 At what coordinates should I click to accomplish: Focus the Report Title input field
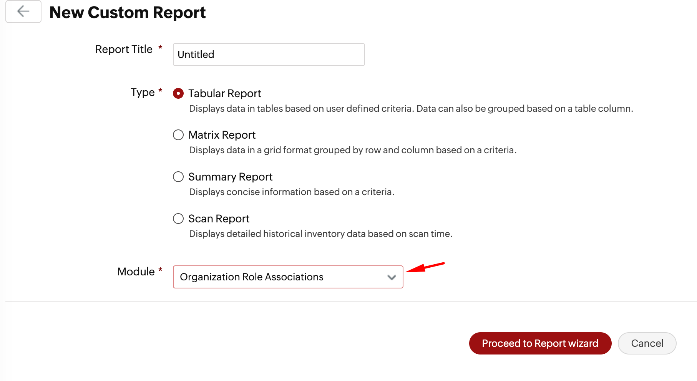(269, 55)
